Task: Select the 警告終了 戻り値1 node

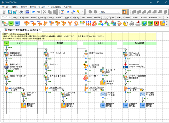Action: tap(23, 105)
